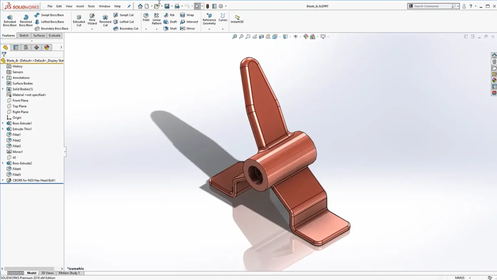Toggle the pin on the menu bar
497x280 pixels.
pyautogui.click(x=129, y=6)
